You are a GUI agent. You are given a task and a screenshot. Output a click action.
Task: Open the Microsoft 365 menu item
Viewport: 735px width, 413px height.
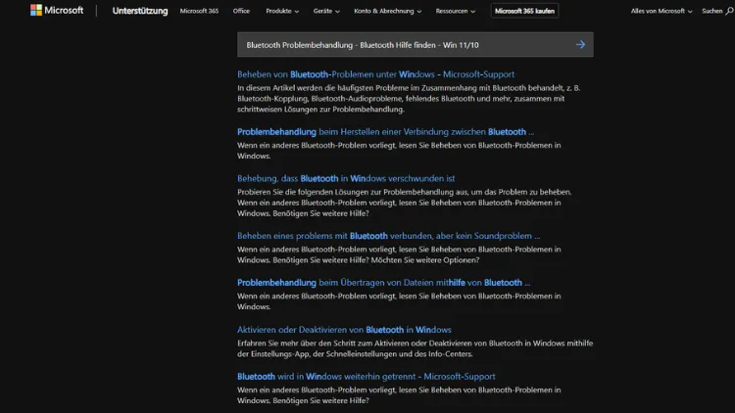(x=199, y=11)
